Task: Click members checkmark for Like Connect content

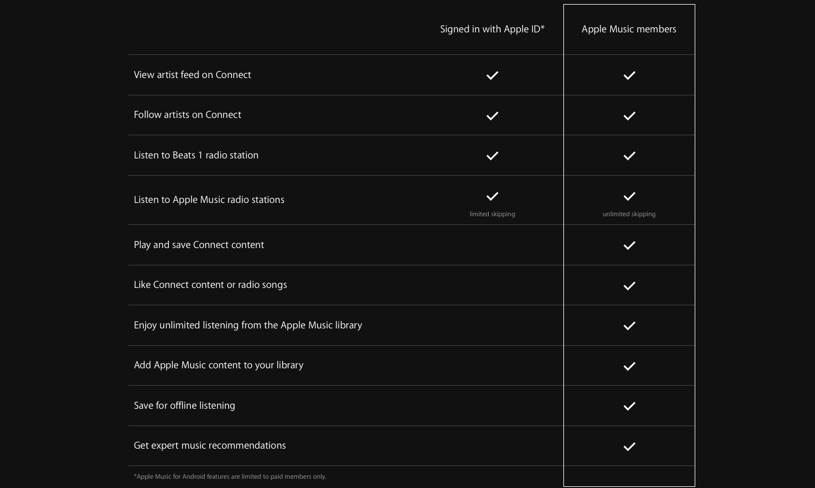Action: point(629,286)
